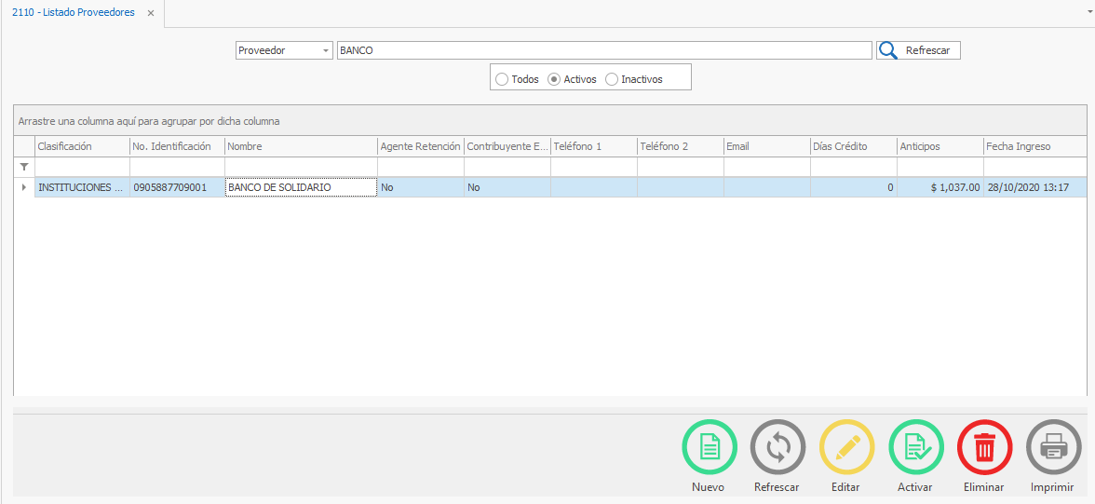Select the BANCO DE SOLIDARIO name cell
Image resolution: width=1095 pixels, height=504 pixels.
pos(300,187)
